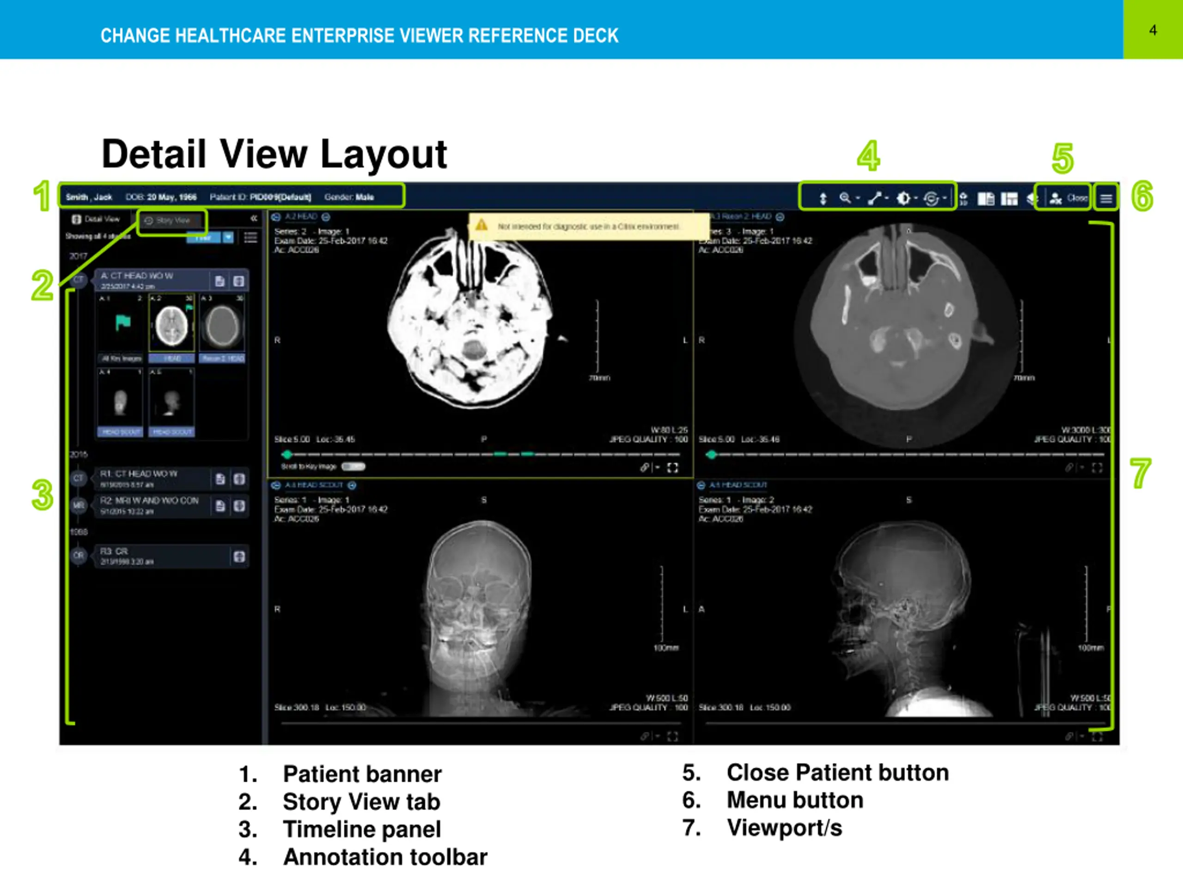1183x887 pixels.
Task: Click the report split-view toolbar icon
Action: pyautogui.click(x=986, y=199)
